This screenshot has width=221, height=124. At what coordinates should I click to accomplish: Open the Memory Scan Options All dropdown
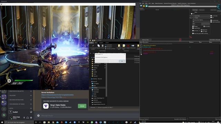point(201,22)
